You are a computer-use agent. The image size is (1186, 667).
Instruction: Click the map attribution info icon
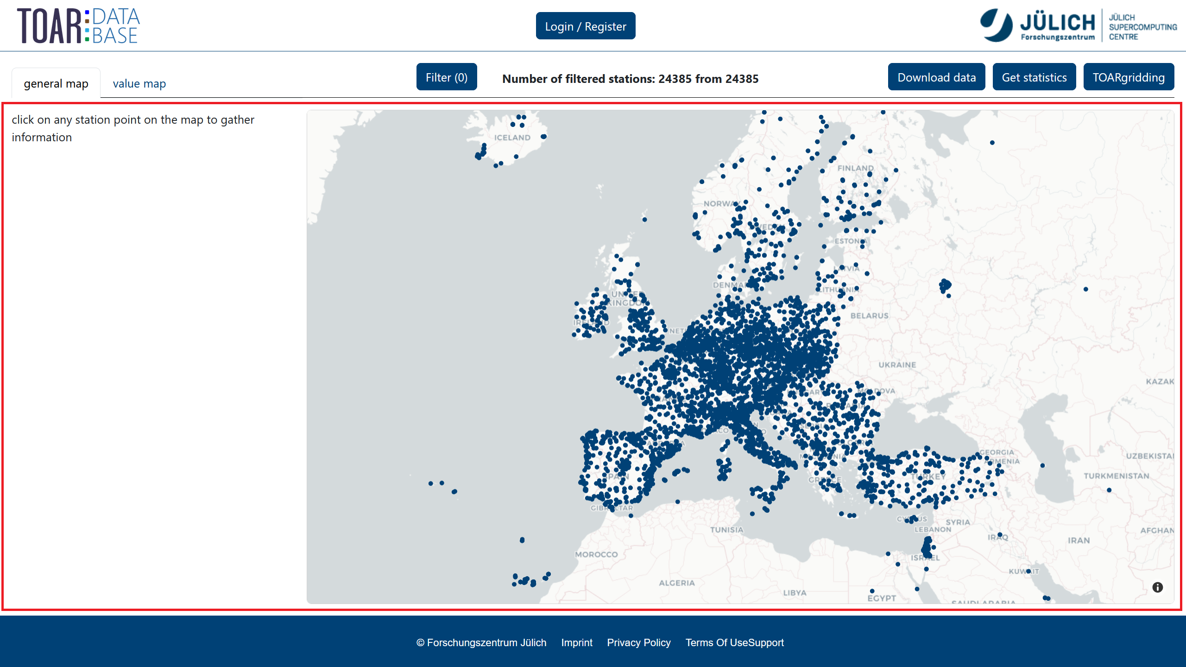[1157, 587]
